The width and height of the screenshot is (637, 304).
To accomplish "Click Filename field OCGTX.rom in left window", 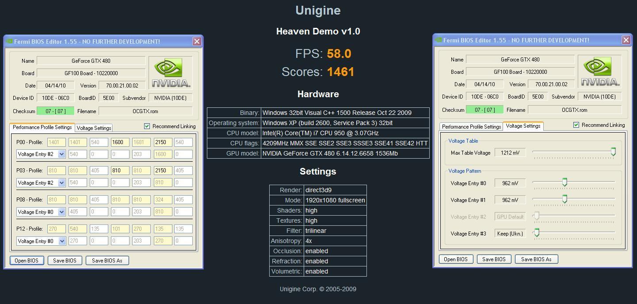I will pos(145,111).
